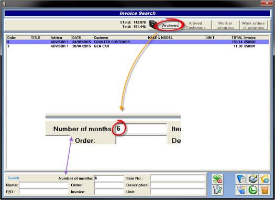Screen dimensions: 275x200
Task: Sort by the TOTAL column header
Action: click(x=234, y=38)
